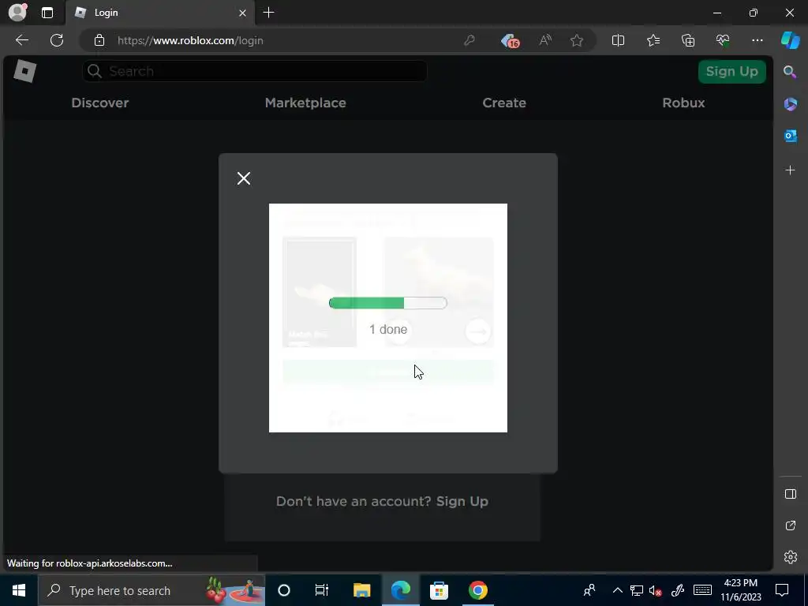Add a new sidebar app with plus
Viewport: 808px width, 606px height.
tap(790, 170)
